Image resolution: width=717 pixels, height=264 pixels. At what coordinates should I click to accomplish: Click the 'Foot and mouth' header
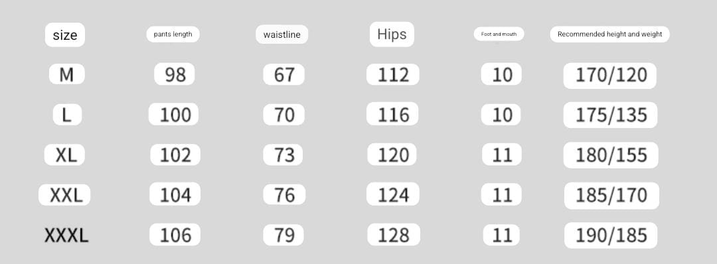pos(499,34)
